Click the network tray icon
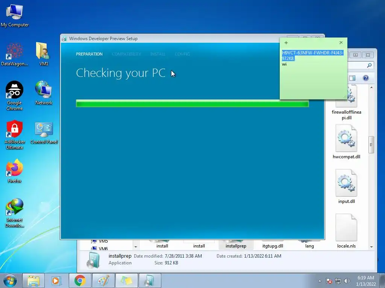385x288 pixels. click(x=338, y=281)
